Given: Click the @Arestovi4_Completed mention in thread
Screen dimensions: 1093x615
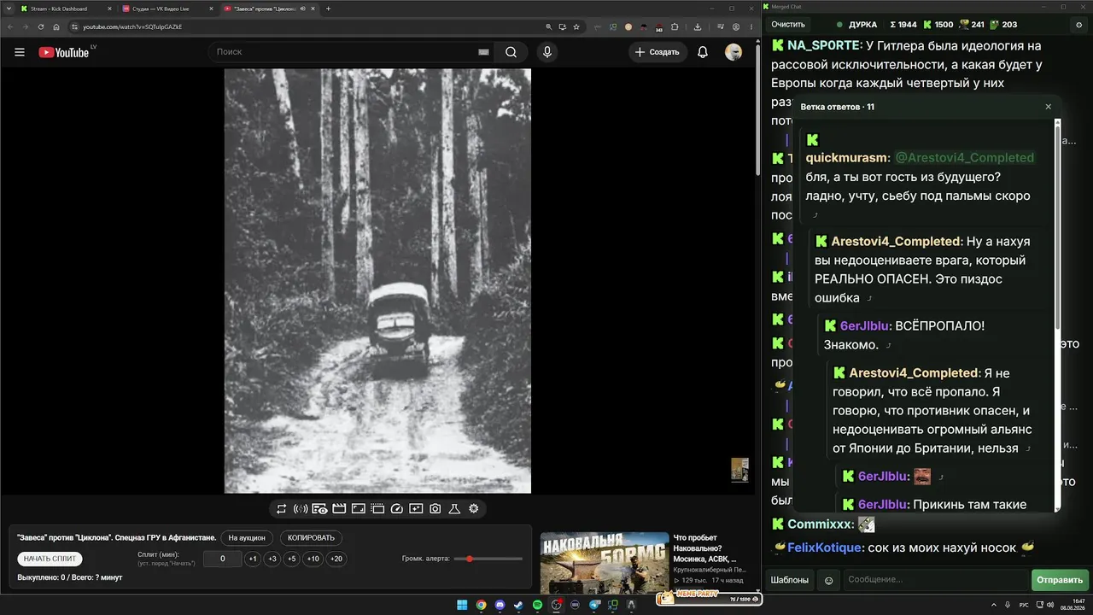Looking at the screenshot, I should 964,158.
